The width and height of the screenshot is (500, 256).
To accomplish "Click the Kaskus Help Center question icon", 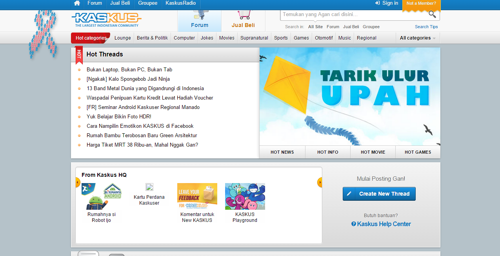I will 354,224.
